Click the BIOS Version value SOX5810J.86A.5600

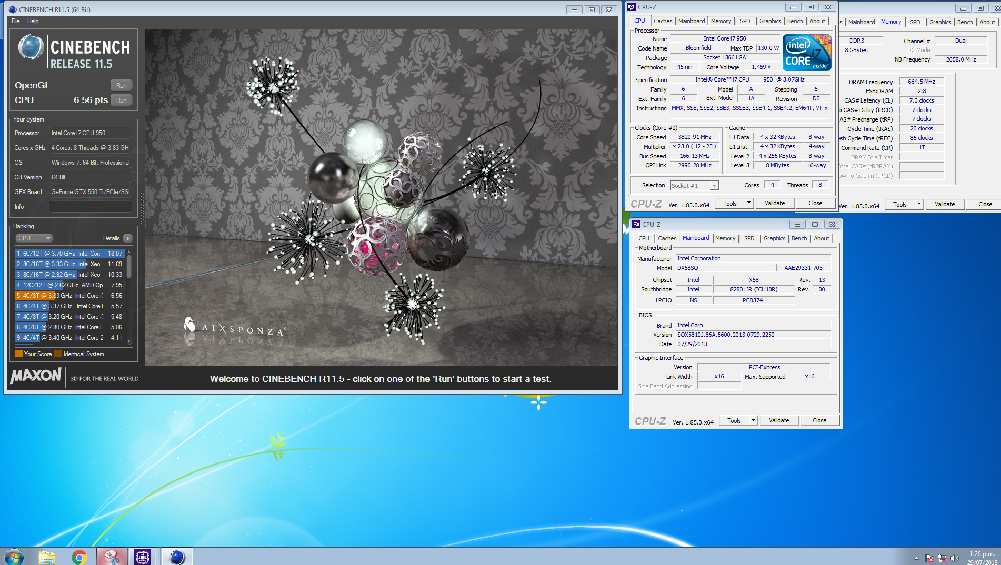[753, 335]
